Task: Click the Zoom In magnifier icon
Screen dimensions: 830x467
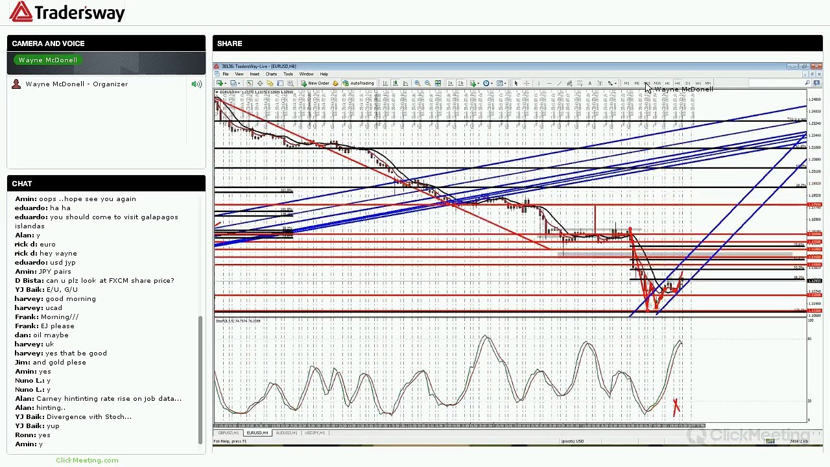Action: click(x=417, y=83)
